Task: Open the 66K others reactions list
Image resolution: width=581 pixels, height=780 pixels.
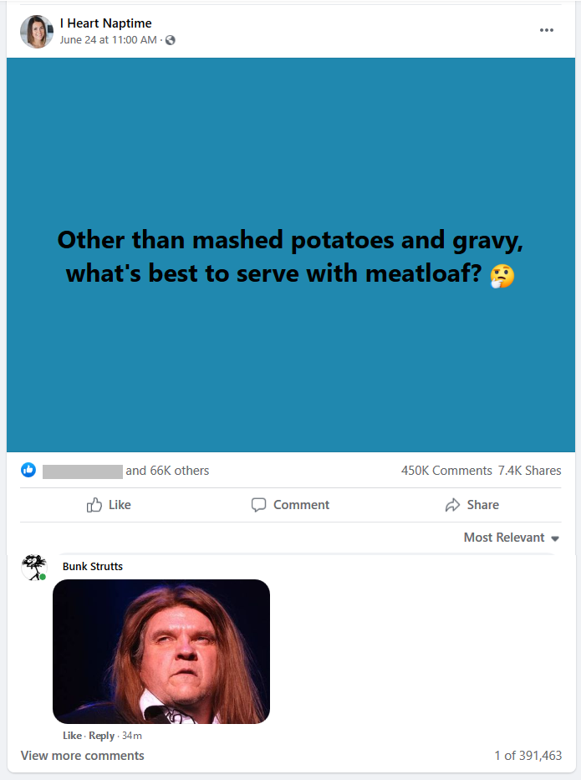Action: tap(167, 471)
